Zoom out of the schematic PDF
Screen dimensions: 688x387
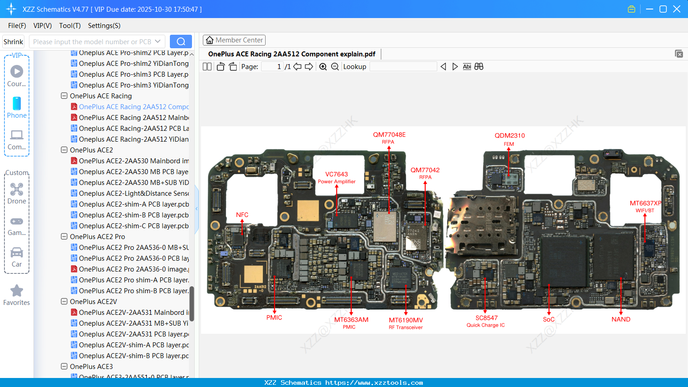[x=335, y=66]
